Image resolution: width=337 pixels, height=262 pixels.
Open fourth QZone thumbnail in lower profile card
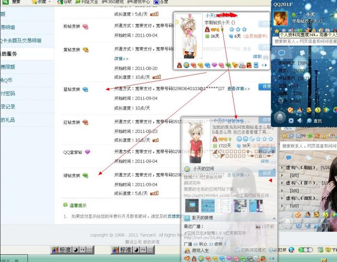(x=240, y=206)
